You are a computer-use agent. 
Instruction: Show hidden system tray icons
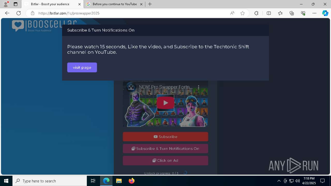279,181
